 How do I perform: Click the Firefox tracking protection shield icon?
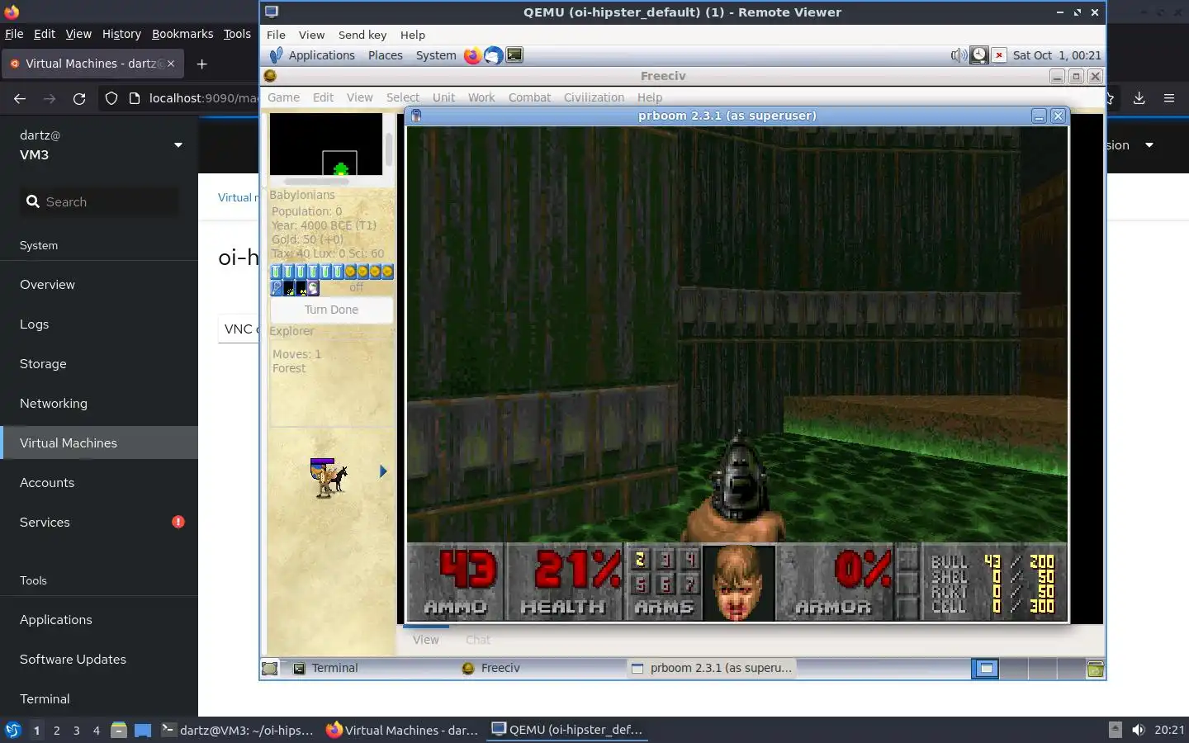point(111,98)
